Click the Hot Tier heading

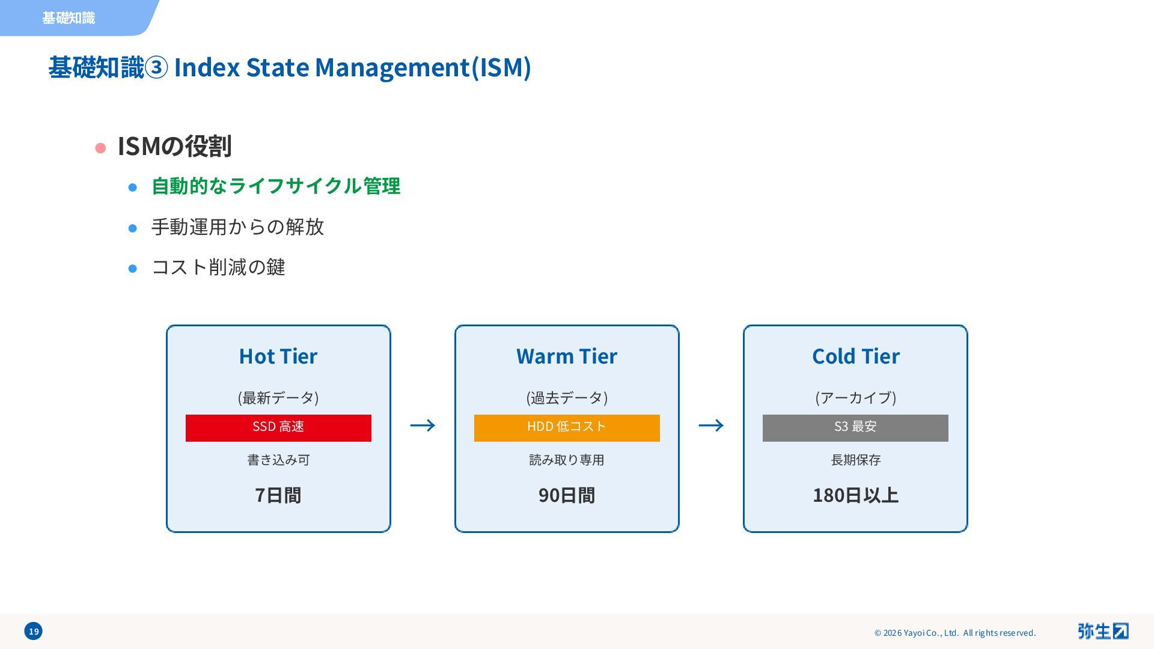(x=278, y=356)
